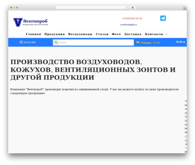Open the Статьи menu item
This screenshot has width=195, height=165.
(102, 34)
